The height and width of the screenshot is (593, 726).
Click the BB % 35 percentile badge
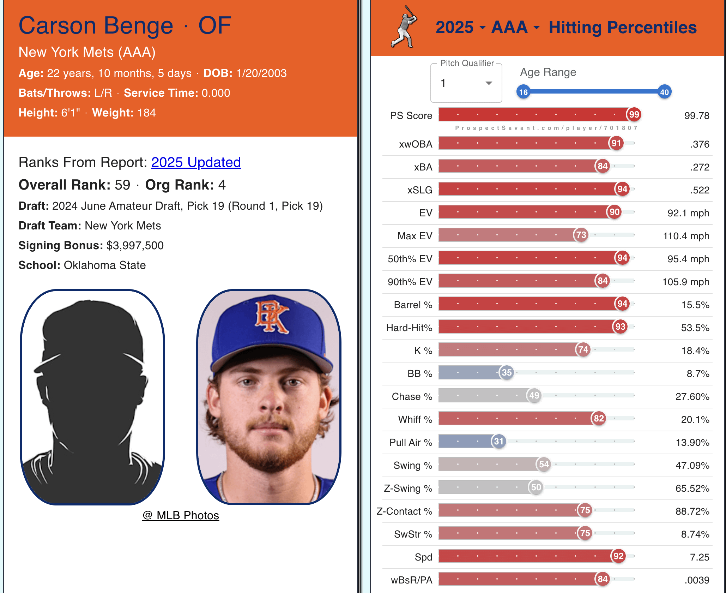point(507,372)
